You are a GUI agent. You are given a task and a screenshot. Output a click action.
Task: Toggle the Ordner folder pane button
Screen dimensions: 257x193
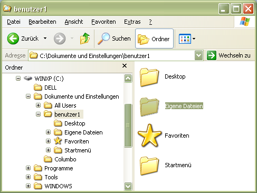point(154,38)
